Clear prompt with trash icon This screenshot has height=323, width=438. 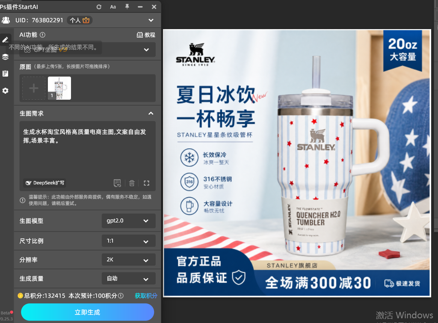click(x=132, y=183)
